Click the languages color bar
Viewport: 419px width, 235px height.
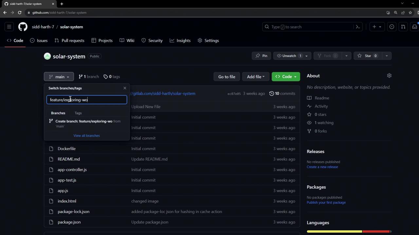[x=349, y=231]
